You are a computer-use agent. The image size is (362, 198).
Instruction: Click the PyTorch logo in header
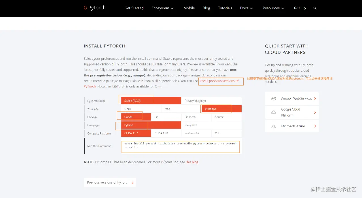pyautogui.click(x=95, y=8)
